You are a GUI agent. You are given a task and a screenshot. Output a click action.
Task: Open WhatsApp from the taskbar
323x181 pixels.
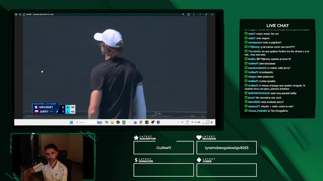(129, 122)
